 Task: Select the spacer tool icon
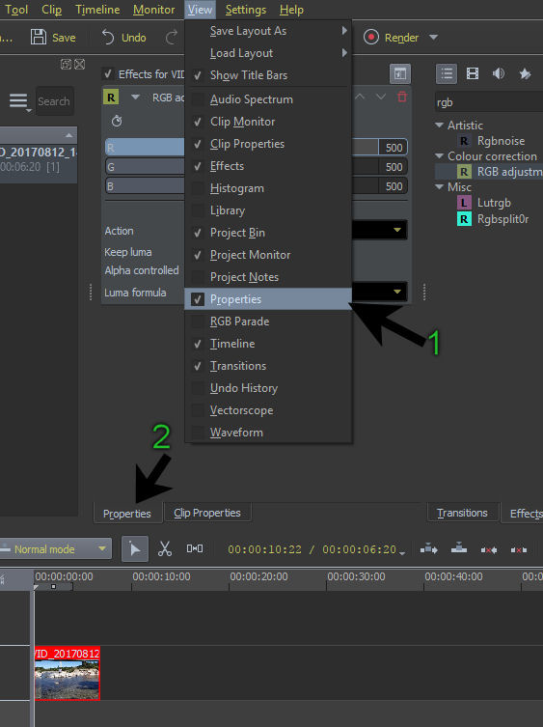pos(195,549)
